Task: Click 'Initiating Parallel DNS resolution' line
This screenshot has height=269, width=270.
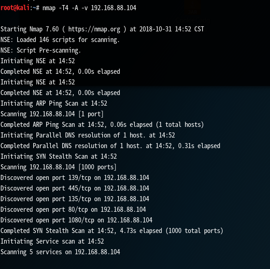Action: (88, 136)
